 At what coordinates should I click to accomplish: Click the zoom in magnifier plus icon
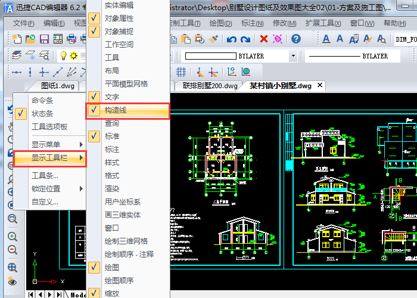point(13,237)
